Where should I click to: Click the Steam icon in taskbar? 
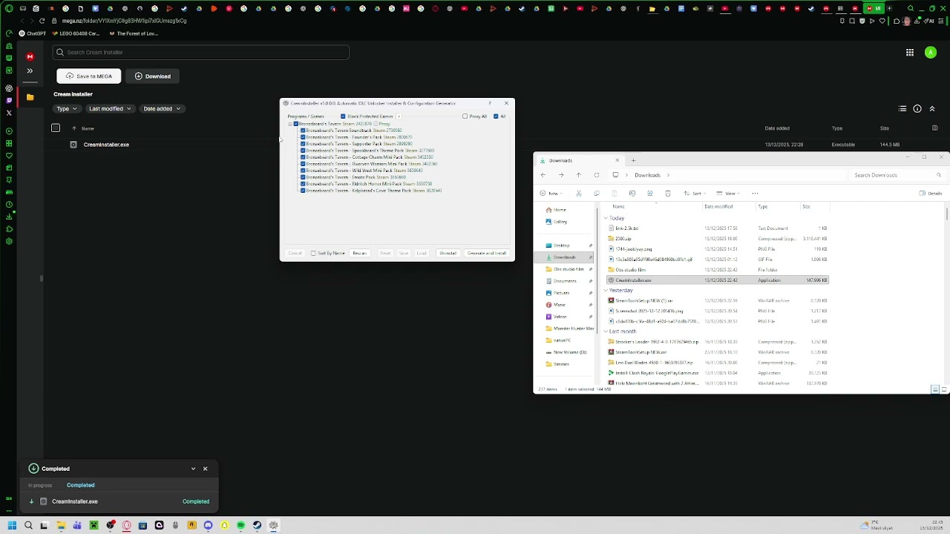click(x=257, y=526)
